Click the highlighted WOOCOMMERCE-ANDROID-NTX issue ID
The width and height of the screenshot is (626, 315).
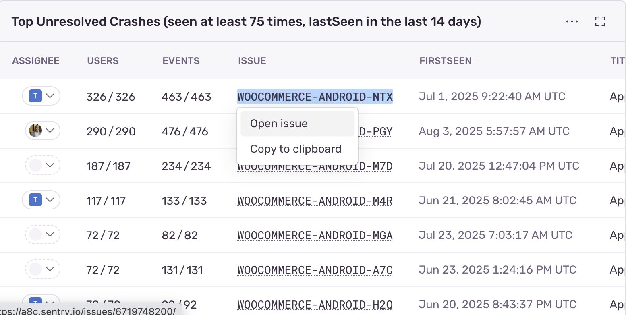click(315, 97)
